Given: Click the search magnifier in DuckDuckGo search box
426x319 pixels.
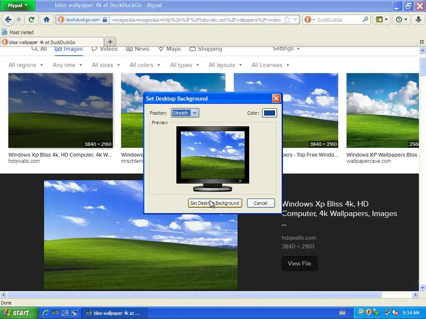Looking at the screenshot, I should coord(365,20).
